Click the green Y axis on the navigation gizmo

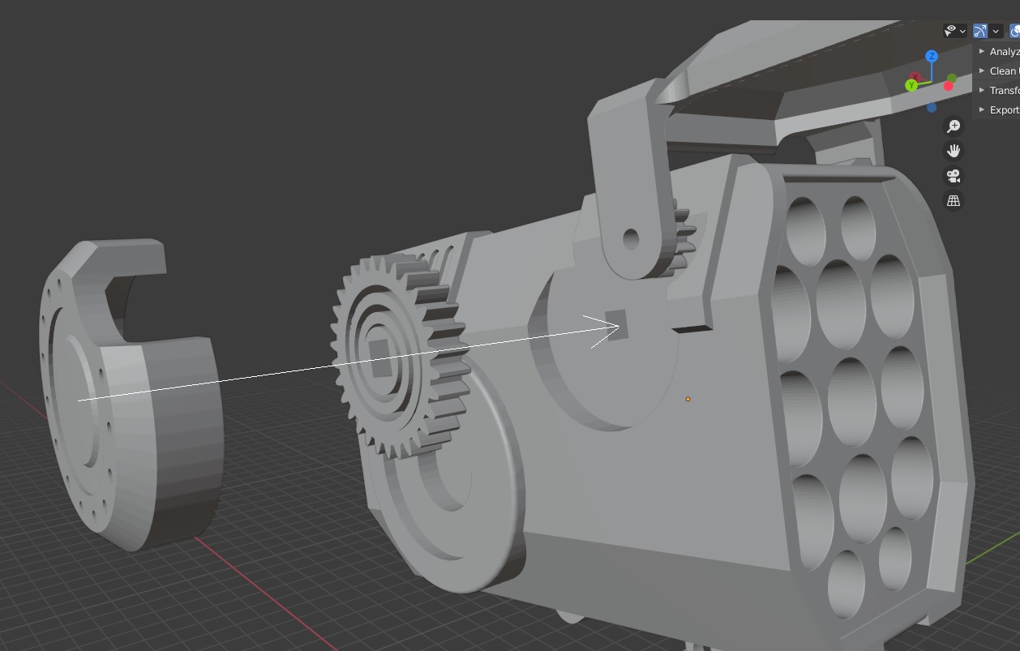coord(911,85)
